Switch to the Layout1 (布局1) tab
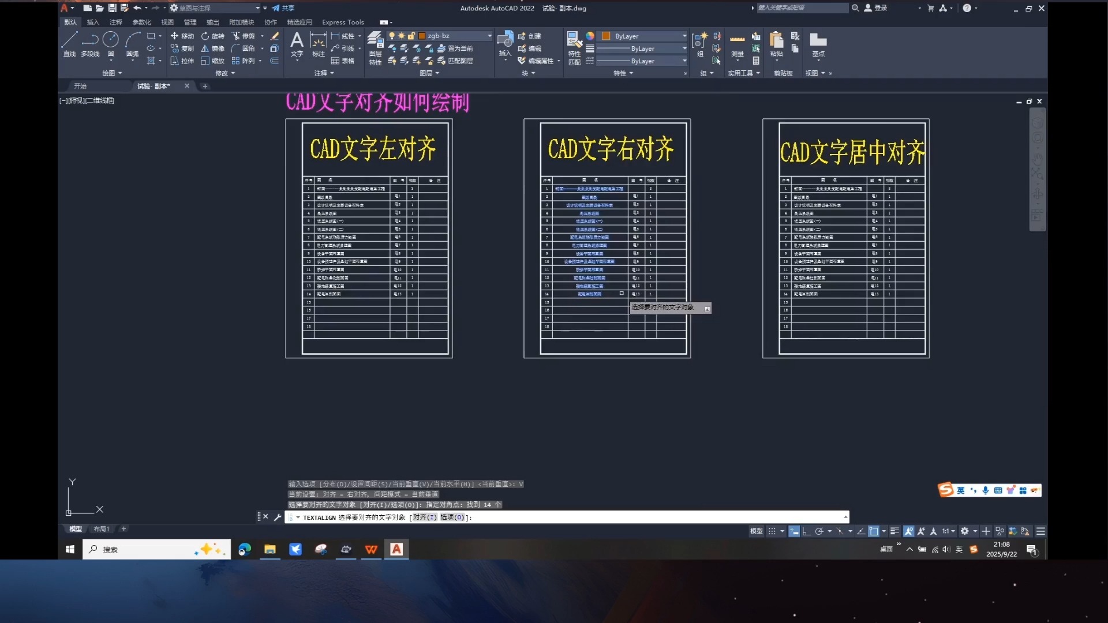 pyautogui.click(x=102, y=529)
